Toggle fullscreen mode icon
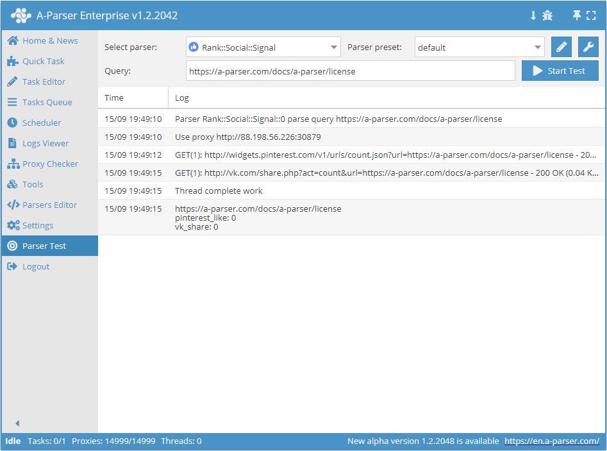Image resolution: width=607 pixels, height=451 pixels. point(591,15)
